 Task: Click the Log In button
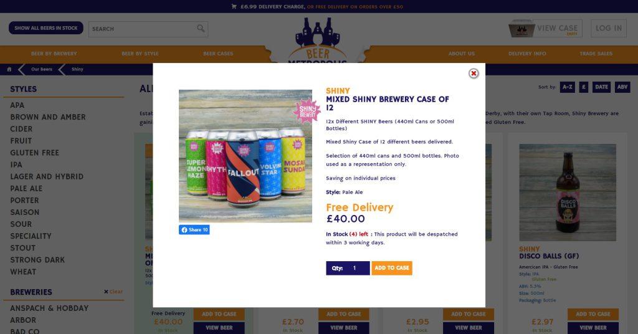click(x=609, y=29)
